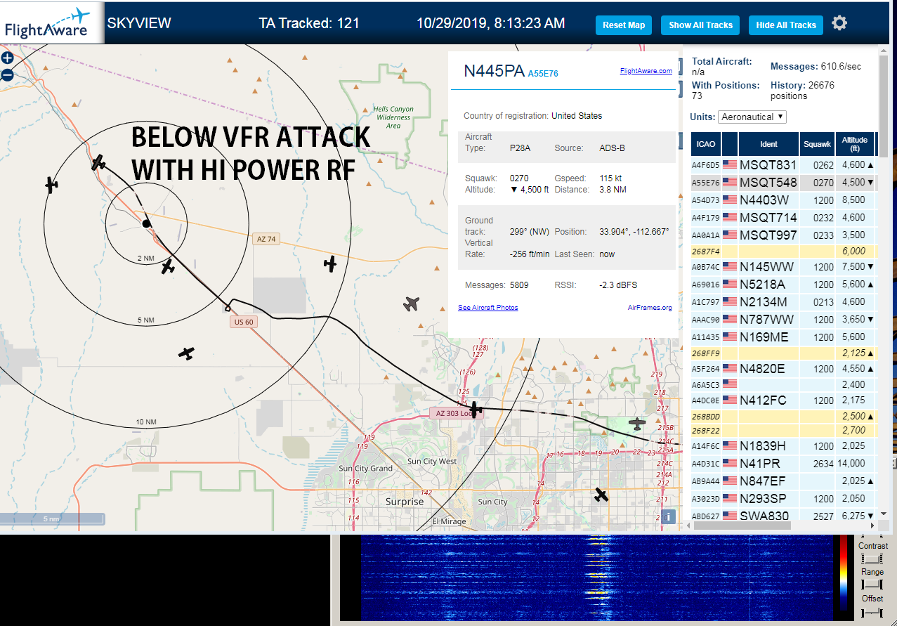Image resolution: width=897 pixels, height=626 pixels.
Task: Select the aircraft icon near Sun City marker 211
Action: coord(601,495)
